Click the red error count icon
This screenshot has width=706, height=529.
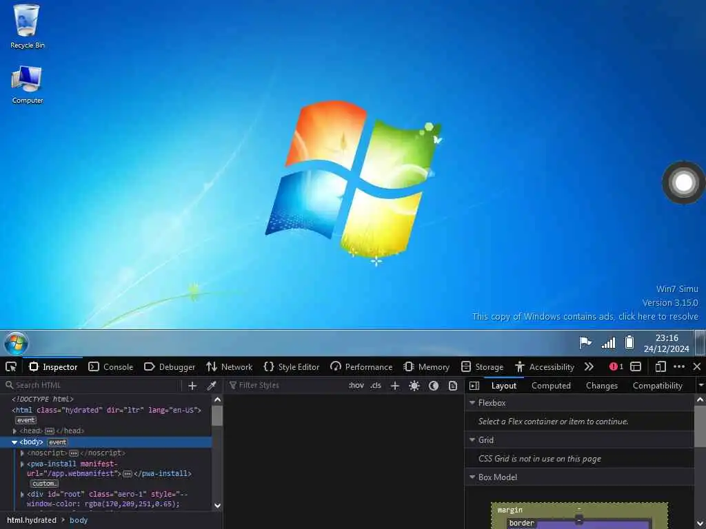tap(616, 366)
